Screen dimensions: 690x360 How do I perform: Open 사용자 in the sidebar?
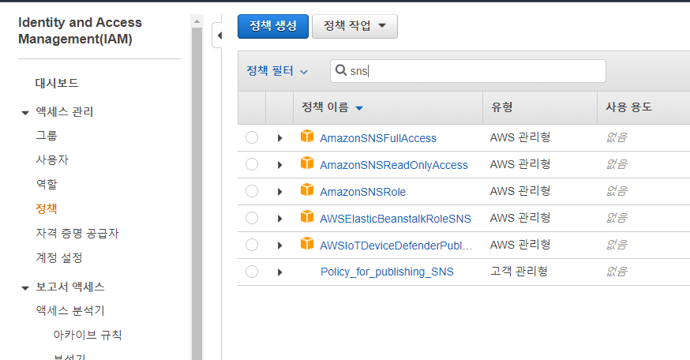[x=52, y=159]
